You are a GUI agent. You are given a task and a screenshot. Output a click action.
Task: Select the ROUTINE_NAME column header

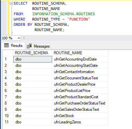[x=80, y=53]
